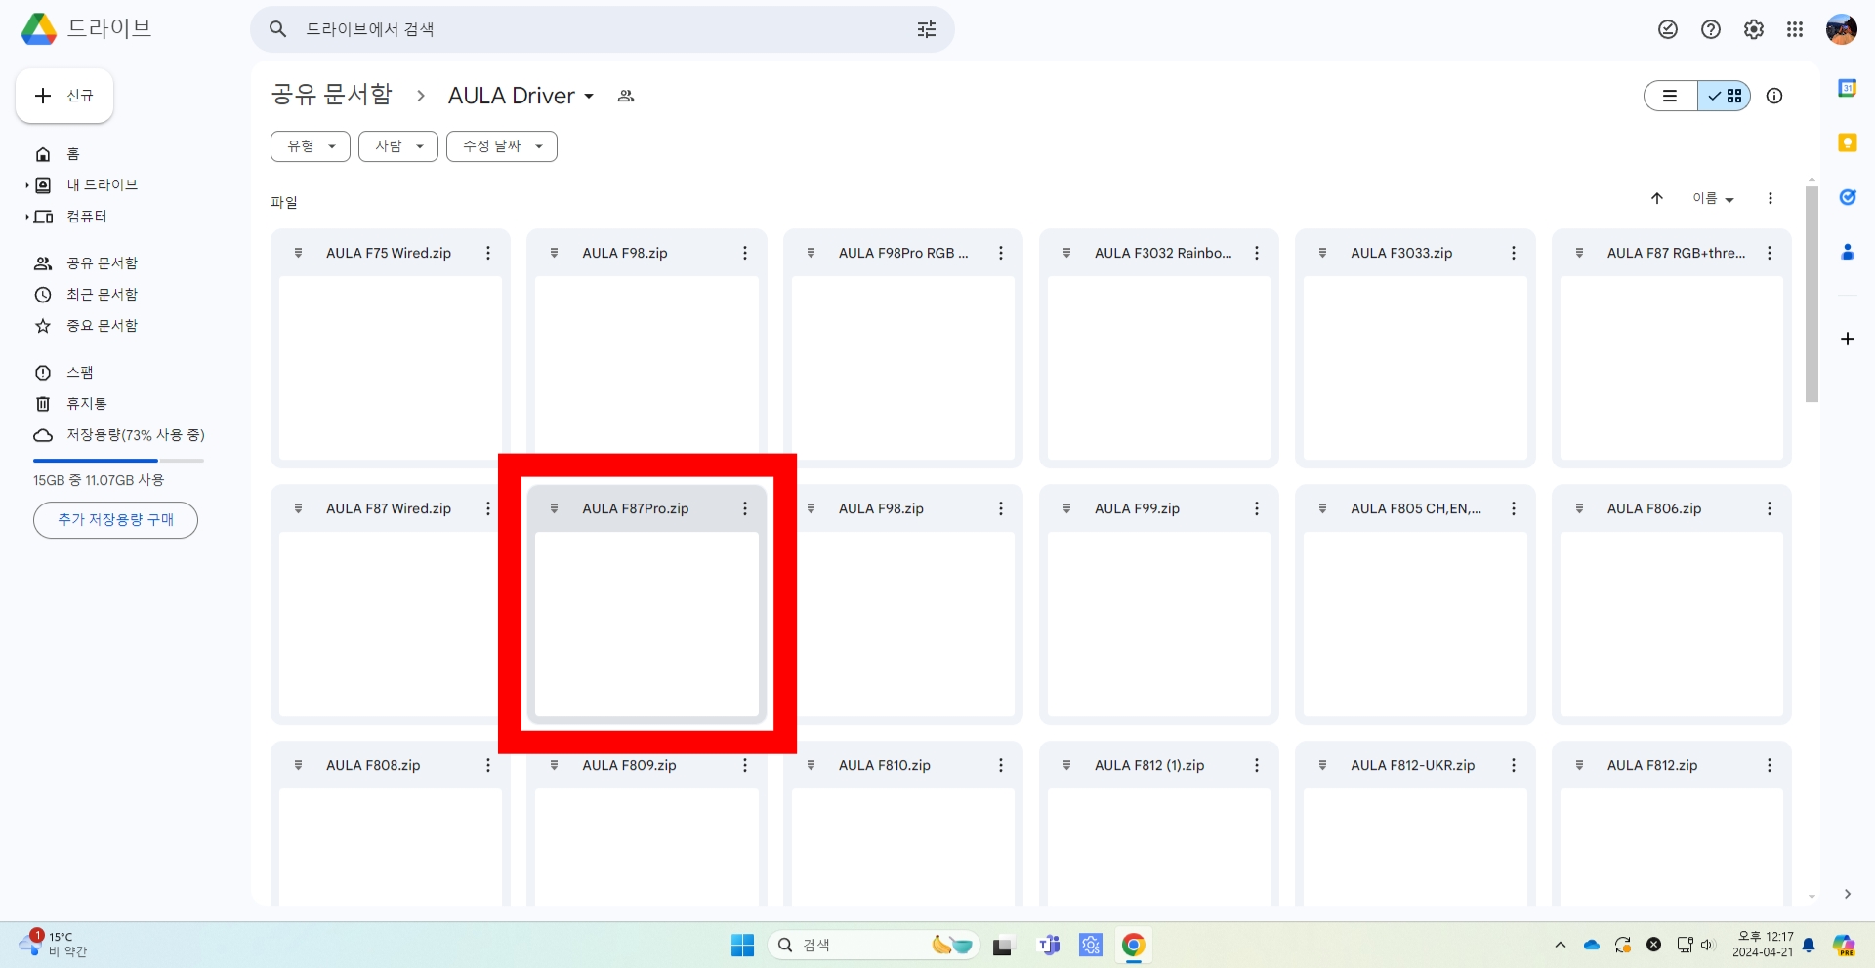Image resolution: width=1875 pixels, height=968 pixels.
Task: Select AULA F3032 Rainbo... file card
Action: [x=1159, y=348]
